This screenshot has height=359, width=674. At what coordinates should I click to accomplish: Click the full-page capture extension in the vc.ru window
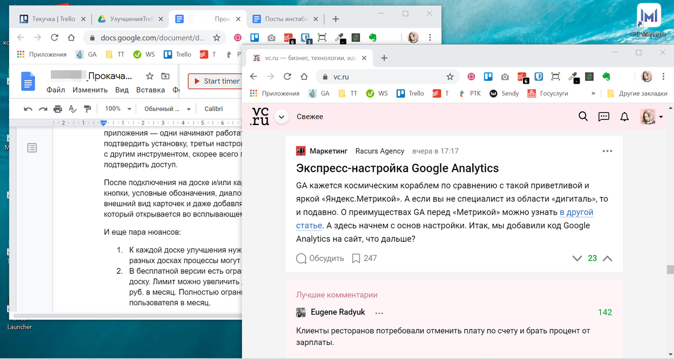tap(555, 76)
